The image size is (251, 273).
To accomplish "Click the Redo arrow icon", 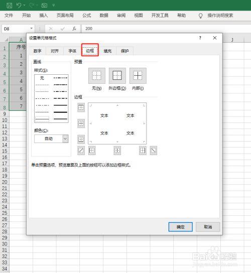I will point(32,5).
